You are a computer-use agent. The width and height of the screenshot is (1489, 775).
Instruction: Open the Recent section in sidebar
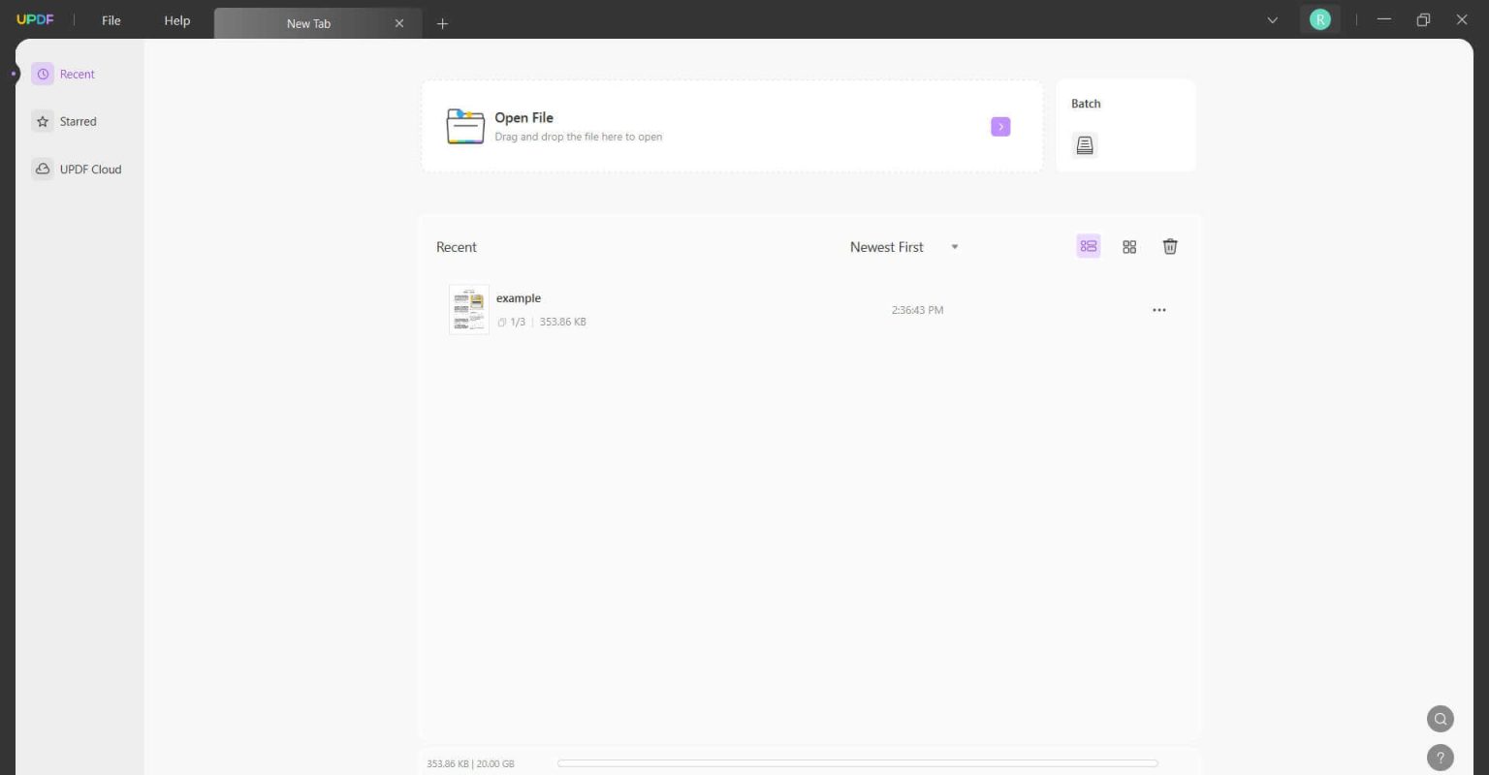tap(77, 74)
